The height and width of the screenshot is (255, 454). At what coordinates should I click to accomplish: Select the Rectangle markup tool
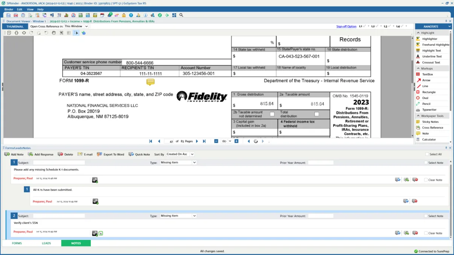tap(429, 92)
